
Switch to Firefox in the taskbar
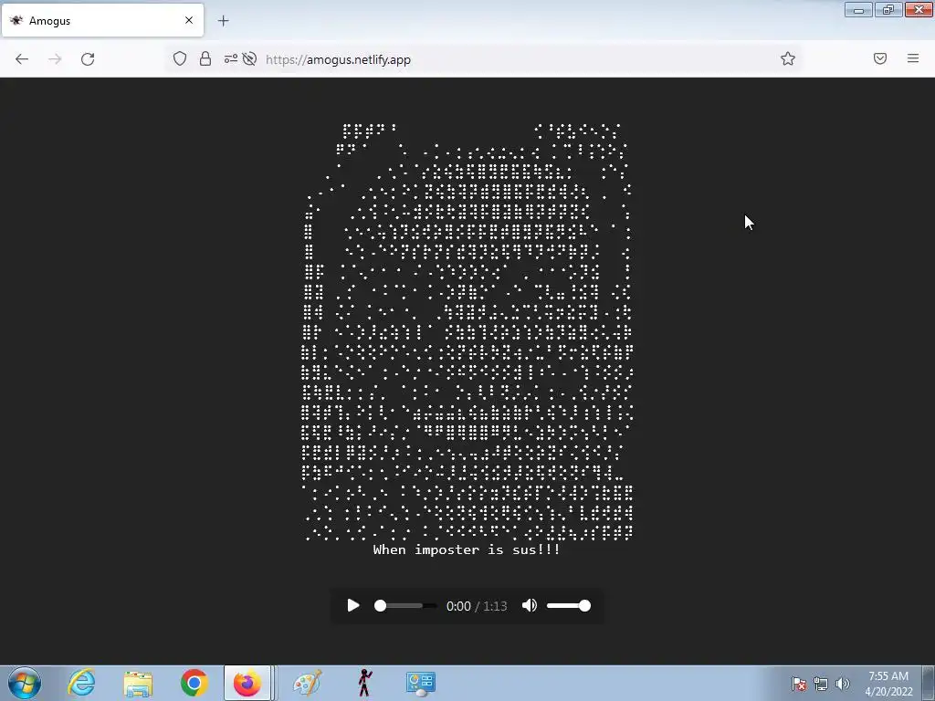tap(247, 683)
